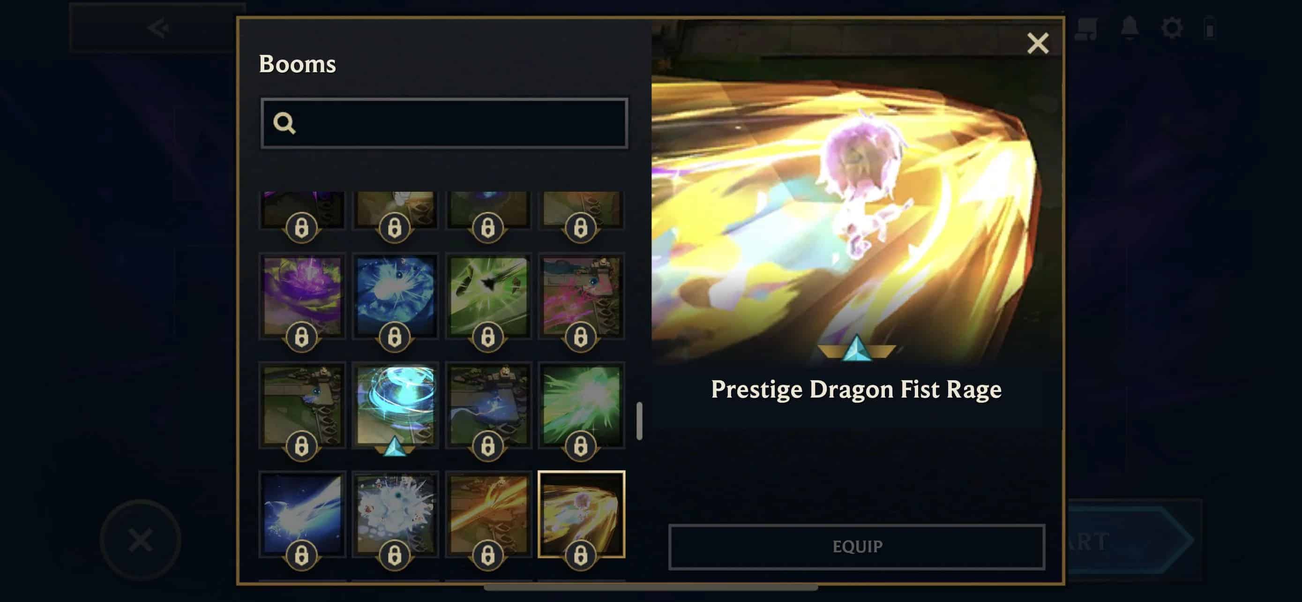This screenshot has width=1302, height=602.
Task: Select the cyan whirlwind prestige boom
Action: 395,406
